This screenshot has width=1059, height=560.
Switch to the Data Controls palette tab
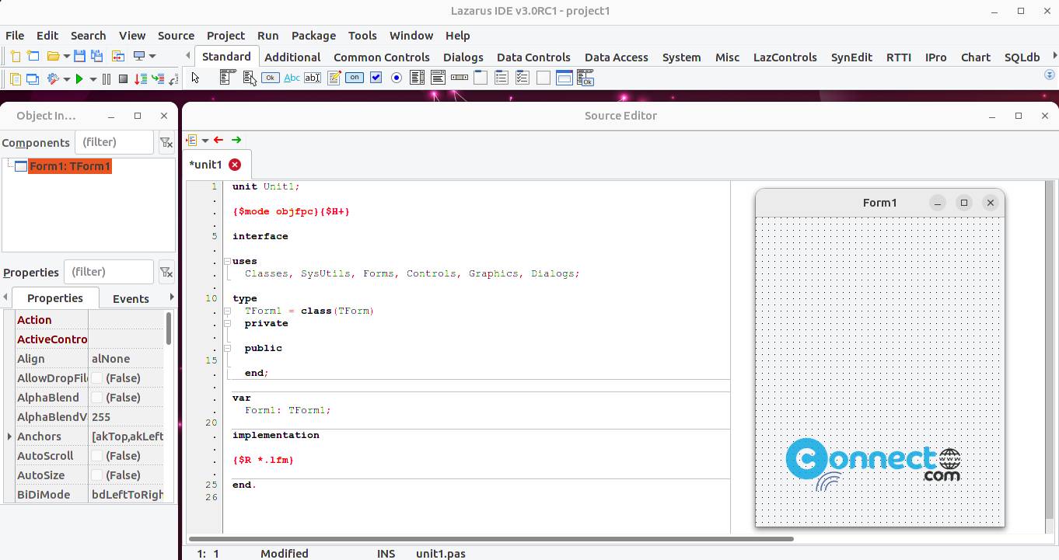coord(533,57)
